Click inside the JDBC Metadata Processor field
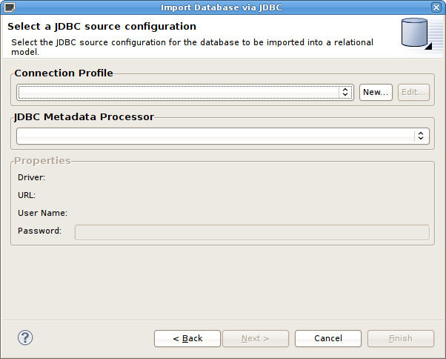 215,136
